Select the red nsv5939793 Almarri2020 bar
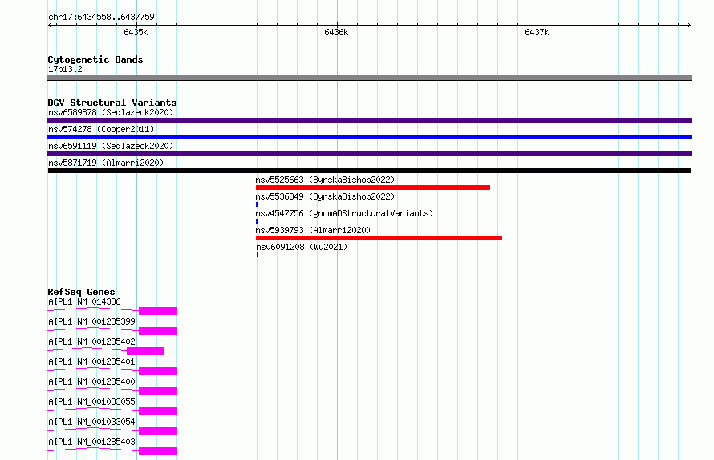Image resolution: width=714 pixels, height=460 pixels. tap(379, 238)
